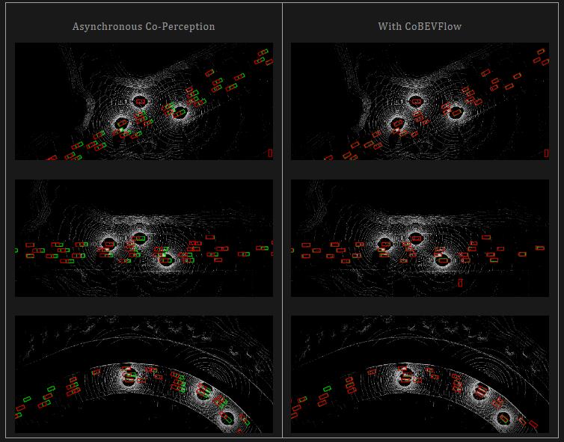Click the "With CoBEVFlow" heading
This screenshot has height=442, width=564.
coord(420,27)
